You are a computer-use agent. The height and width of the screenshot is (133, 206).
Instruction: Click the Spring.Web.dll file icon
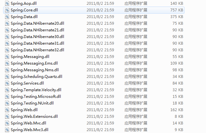[7, 110]
